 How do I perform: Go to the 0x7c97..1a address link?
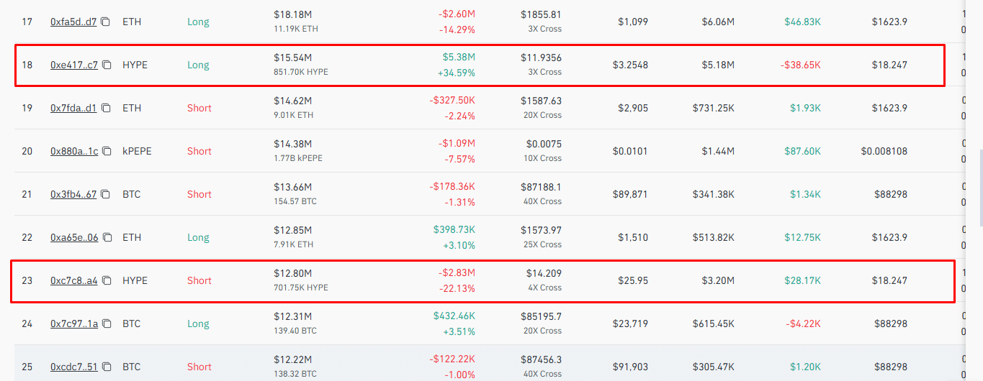coord(74,324)
